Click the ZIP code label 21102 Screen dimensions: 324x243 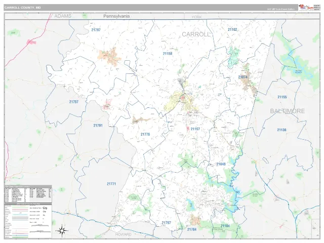(232, 29)
